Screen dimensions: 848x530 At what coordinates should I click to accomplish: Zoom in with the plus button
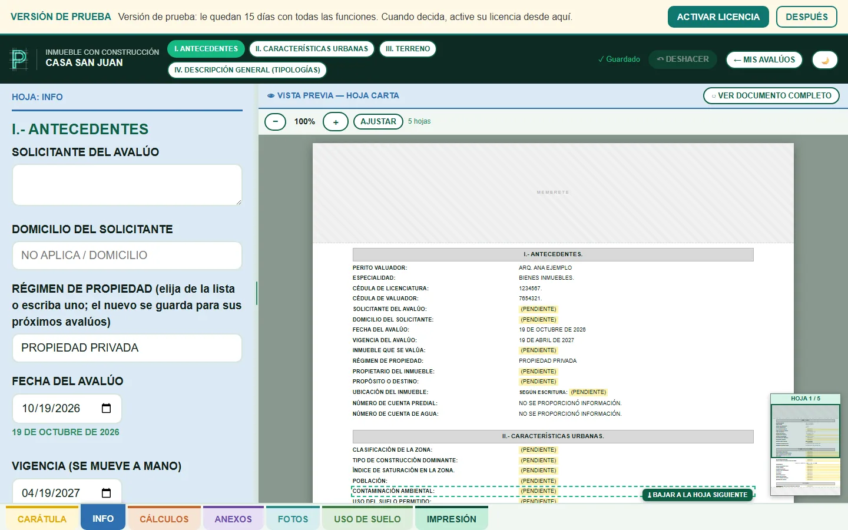click(x=336, y=122)
